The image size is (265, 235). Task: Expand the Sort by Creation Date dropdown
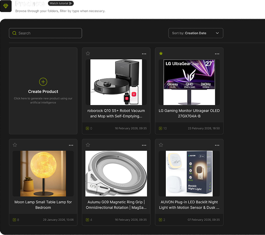(x=196, y=33)
